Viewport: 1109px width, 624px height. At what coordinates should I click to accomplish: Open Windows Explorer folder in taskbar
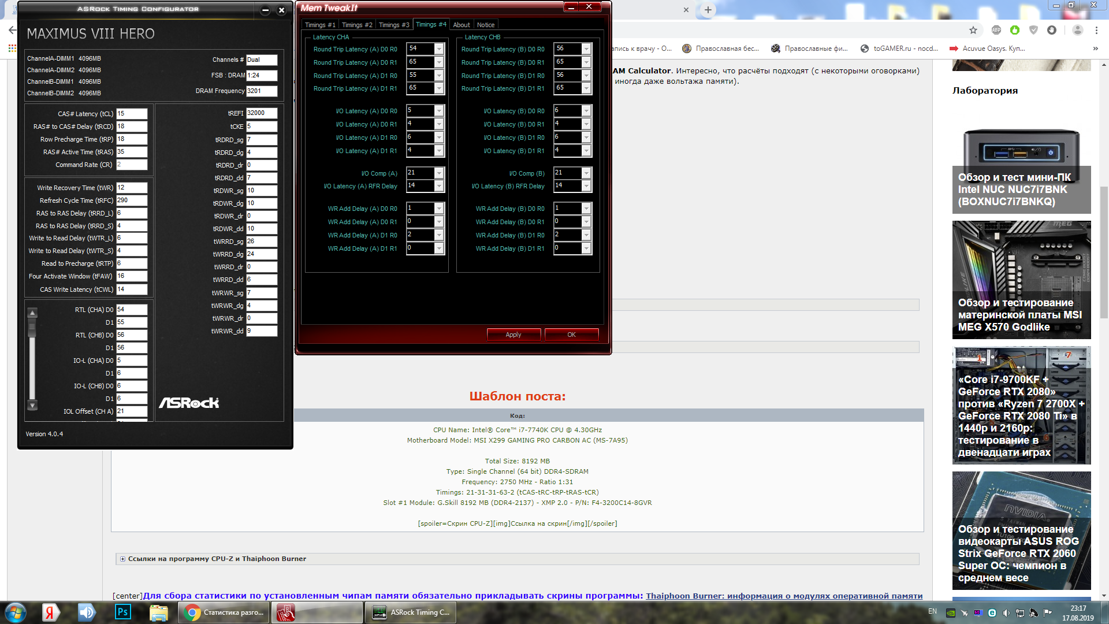point(158,612)
